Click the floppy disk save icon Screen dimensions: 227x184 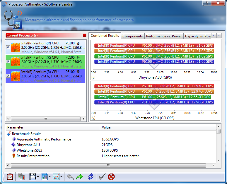[33, 177]
